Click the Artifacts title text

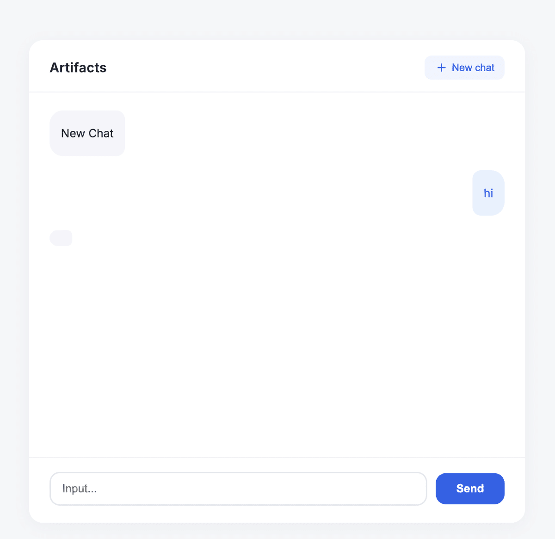tap(78, 68)
